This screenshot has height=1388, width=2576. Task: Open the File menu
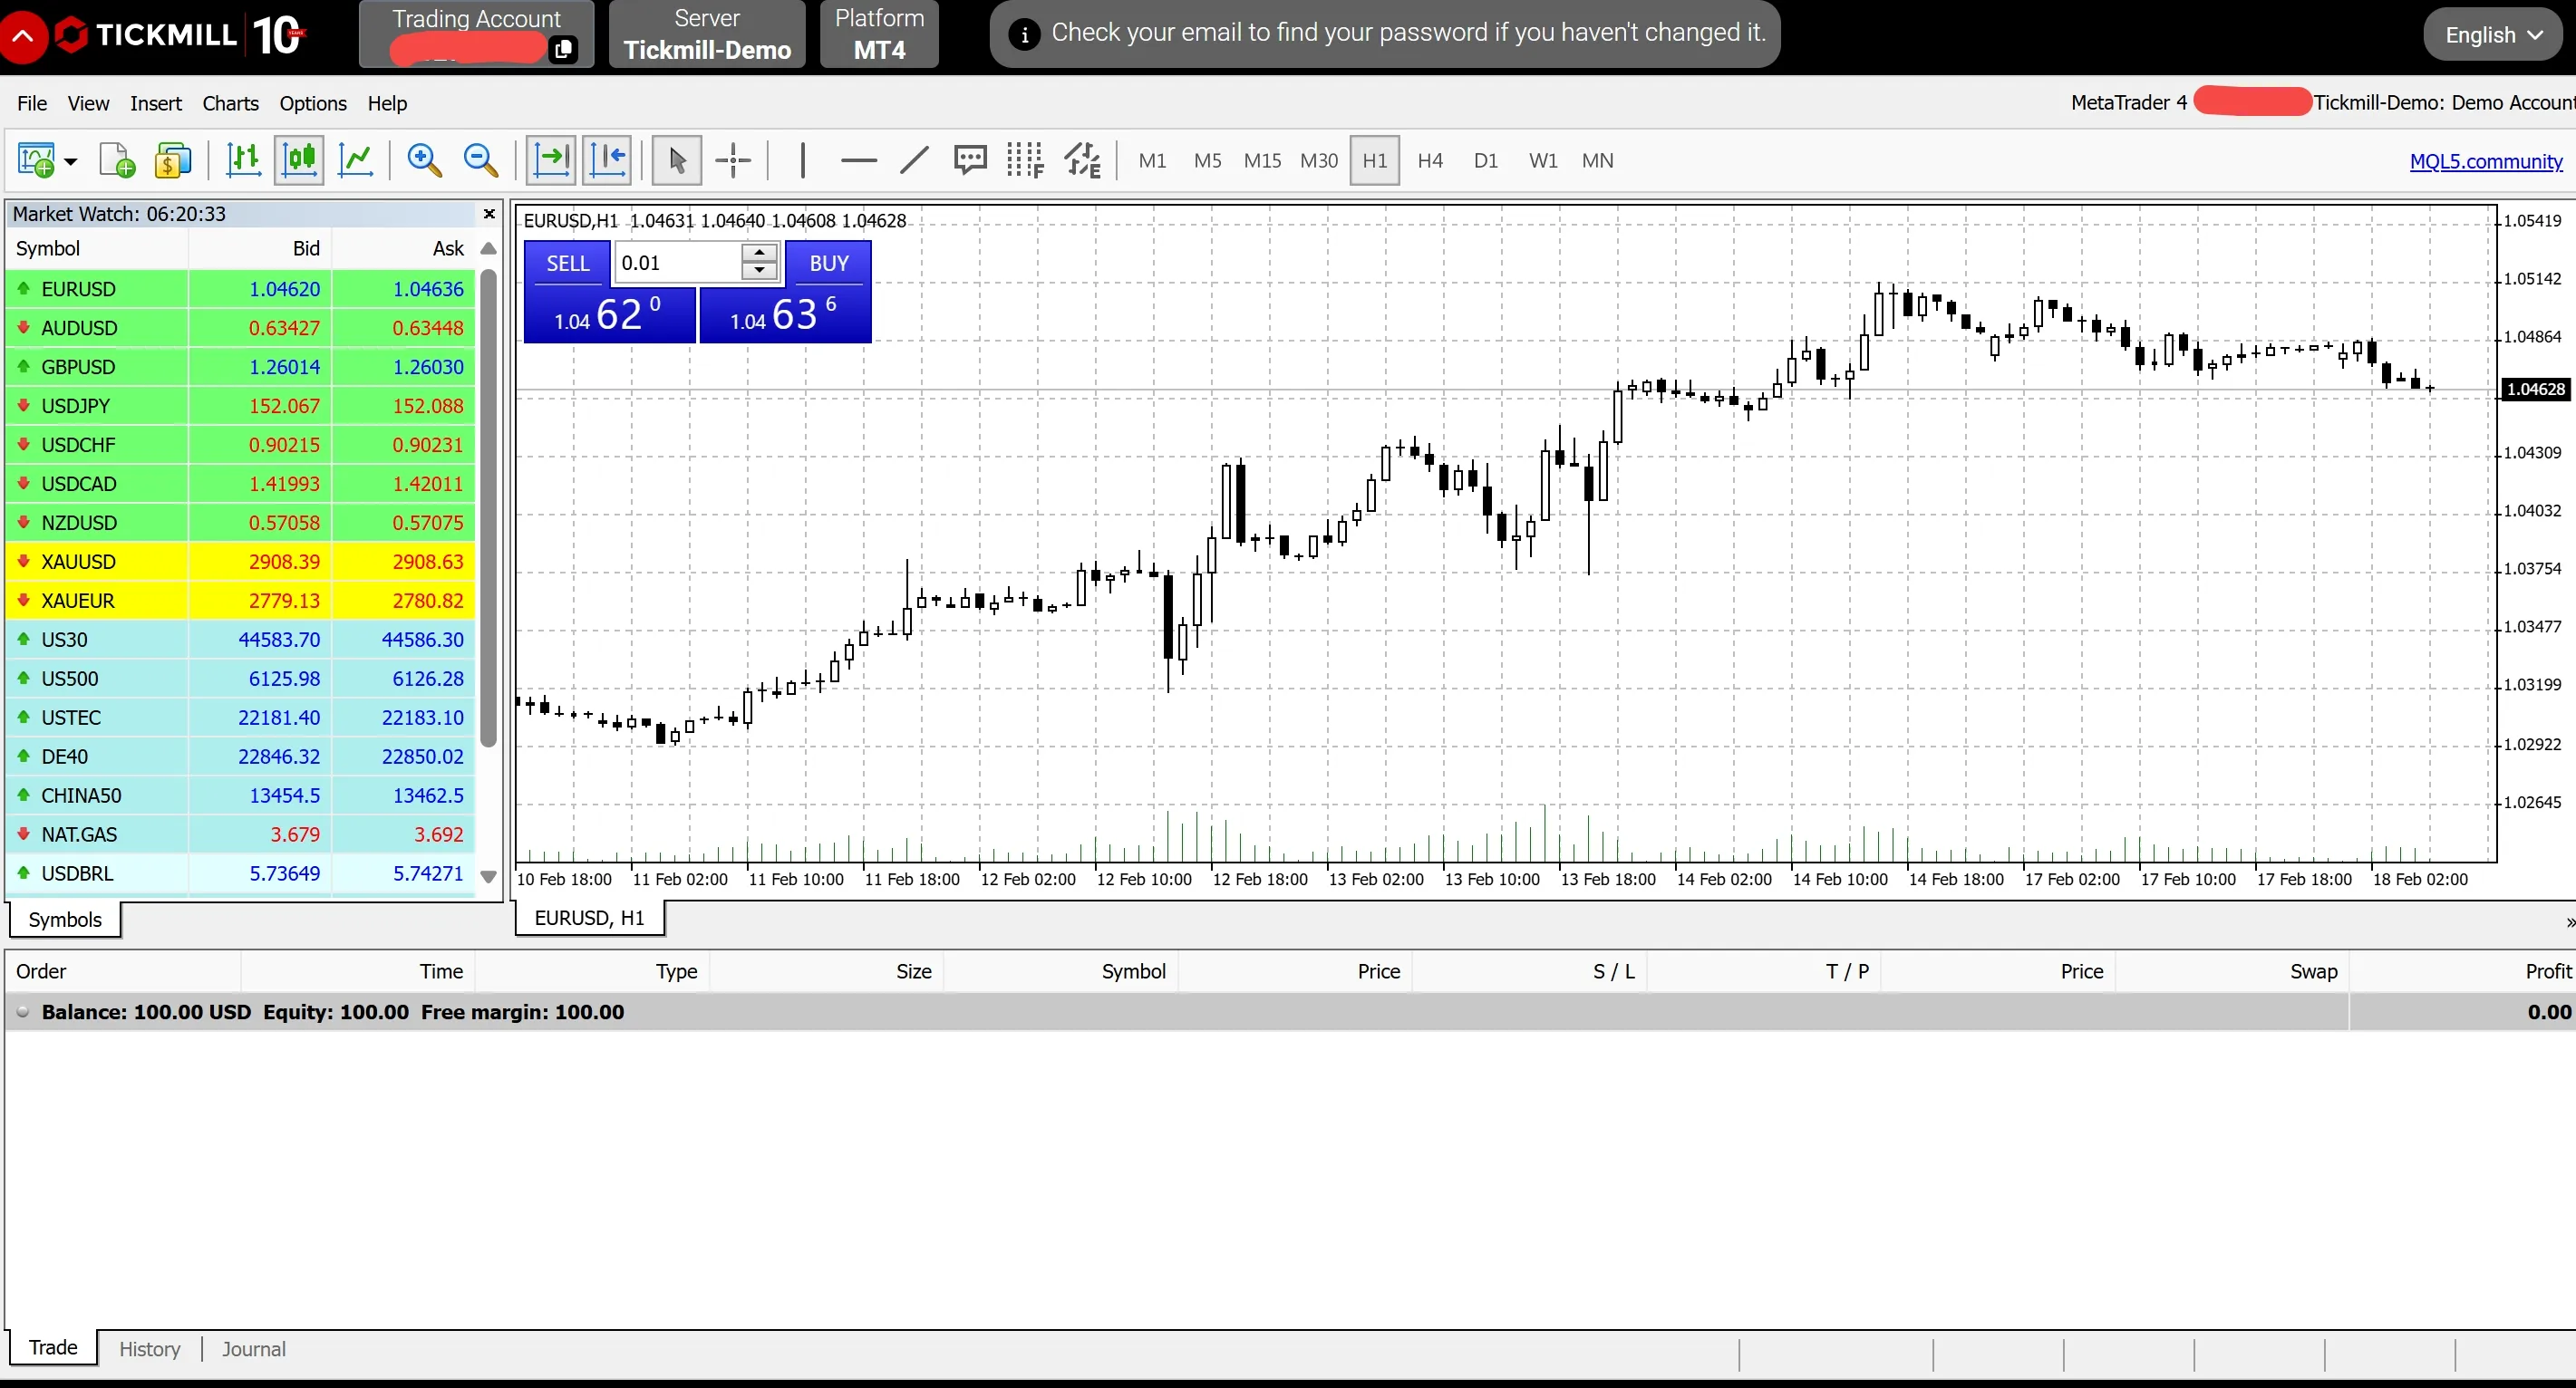[x=32, y=103]
